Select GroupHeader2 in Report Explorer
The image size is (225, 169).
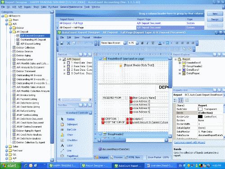point(194,66)
